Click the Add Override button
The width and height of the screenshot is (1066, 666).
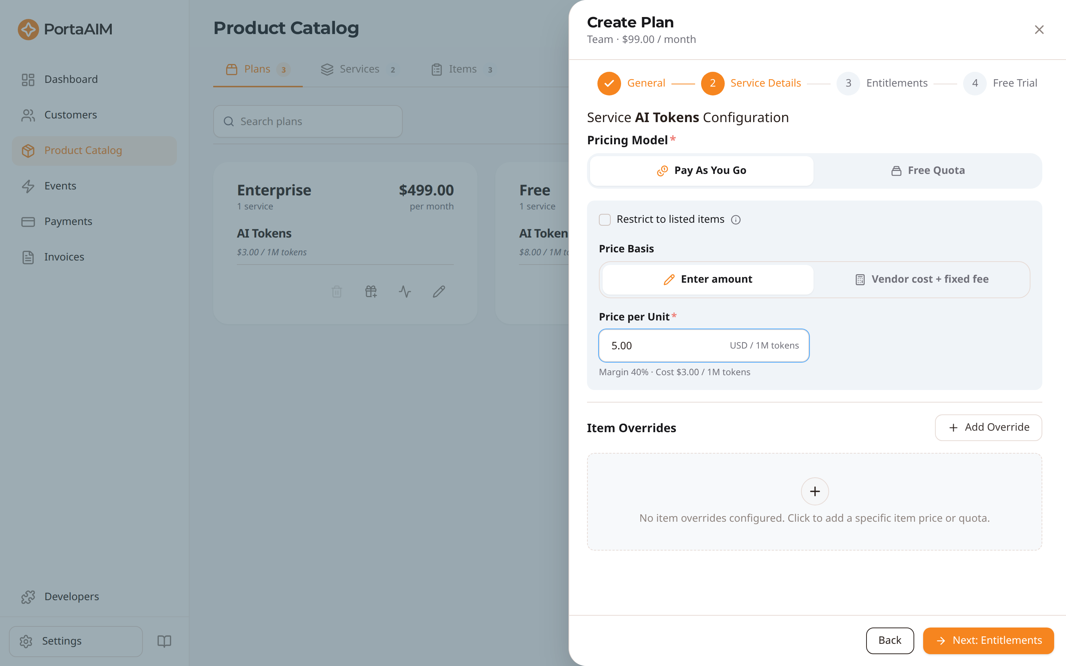pyautogui.click(x=988, y=427)
